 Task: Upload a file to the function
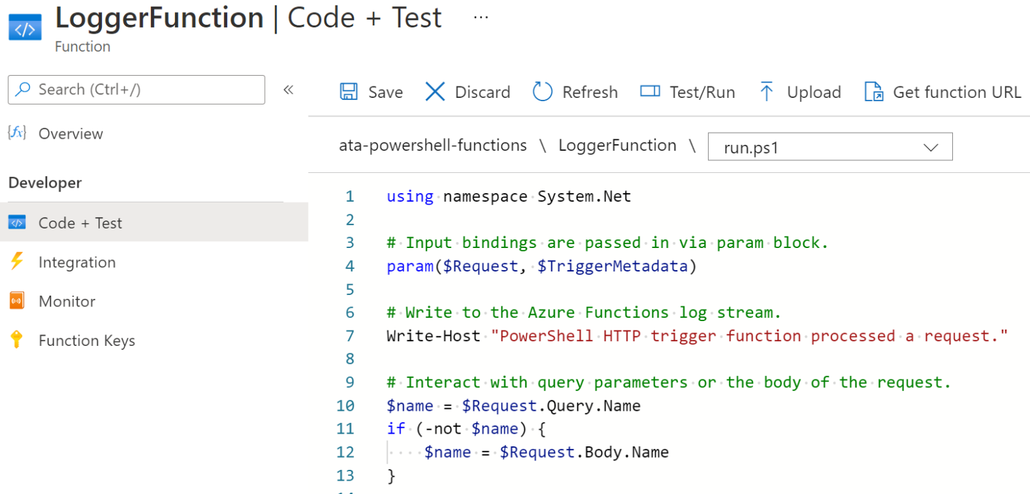(766, 92)
